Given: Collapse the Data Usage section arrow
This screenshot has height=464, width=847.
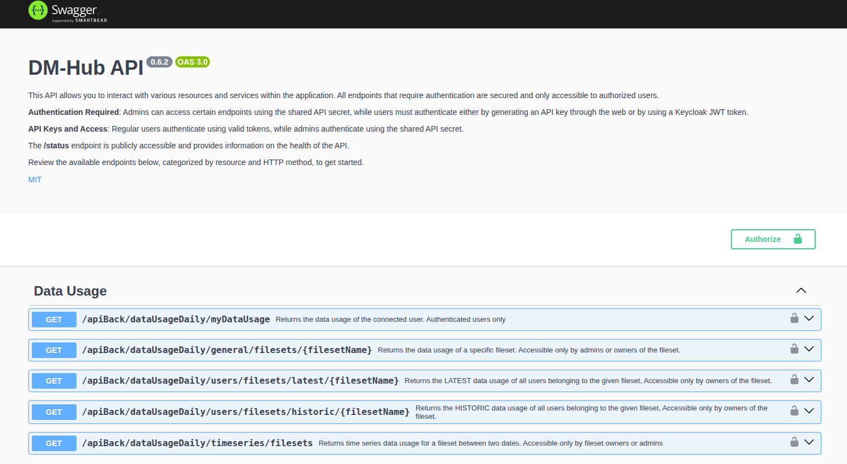Looking at the screenshot, I should pyautogui.click(x=801, y=291).
